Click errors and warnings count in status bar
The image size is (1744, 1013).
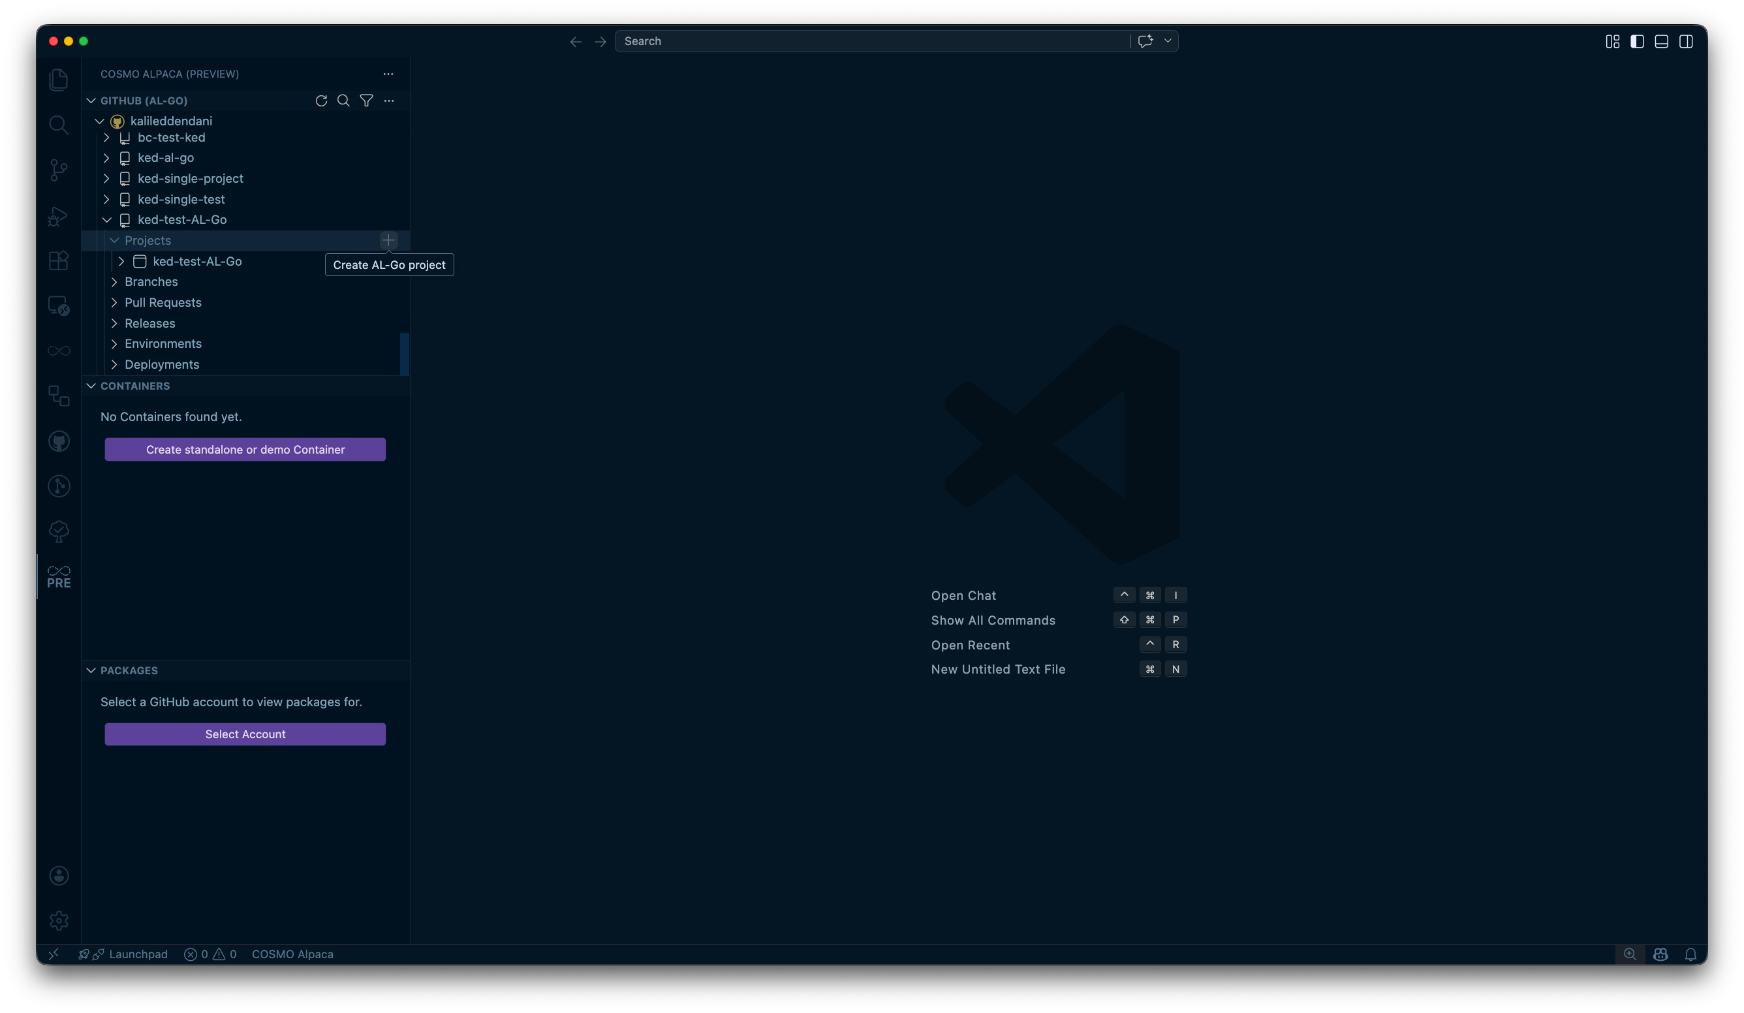point(210,954)
